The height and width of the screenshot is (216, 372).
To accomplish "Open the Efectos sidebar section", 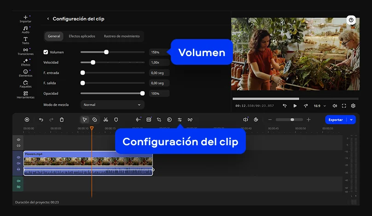I will [x=25, y=62].
